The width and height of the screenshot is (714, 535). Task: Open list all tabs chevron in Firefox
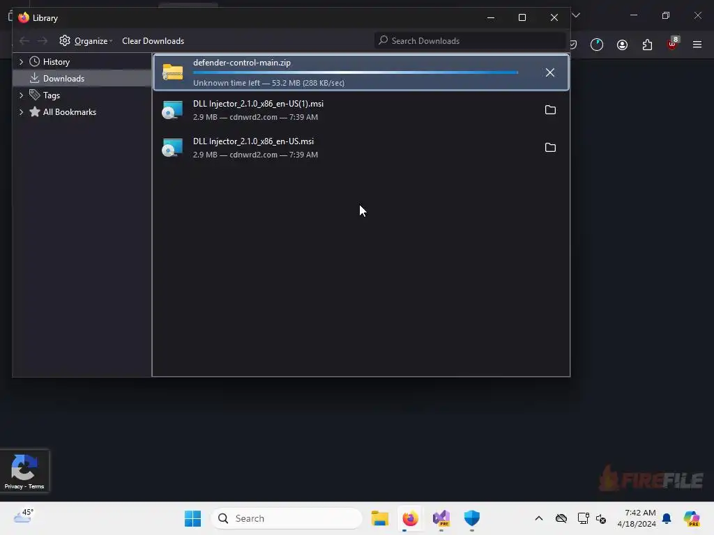[x=576, y=15]
